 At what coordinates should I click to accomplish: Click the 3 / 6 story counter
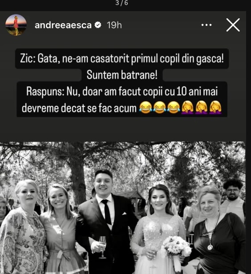pos(122,3)
